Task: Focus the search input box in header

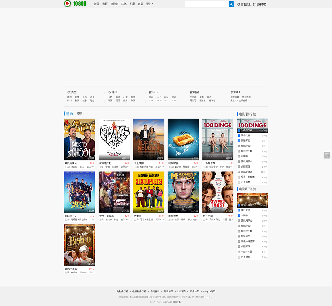Action: tap(207, 4)
